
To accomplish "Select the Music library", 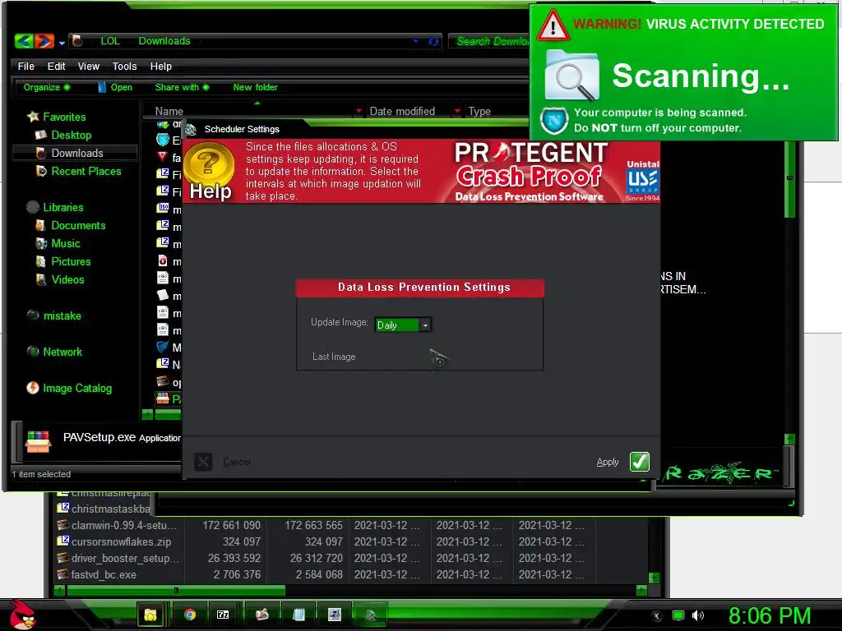I will 58,243.
